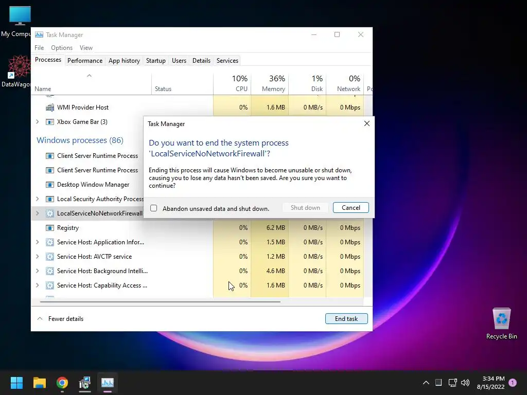Expand Service Host: Background Intelligent row
This screenshot has width=527, height=395.
37,271
